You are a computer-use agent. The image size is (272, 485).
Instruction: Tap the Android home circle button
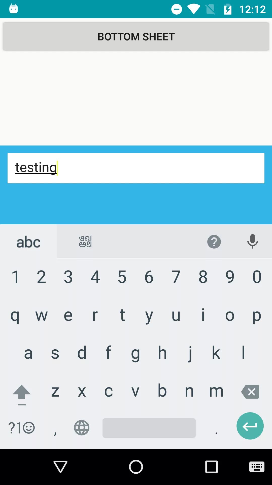point(136,467)
